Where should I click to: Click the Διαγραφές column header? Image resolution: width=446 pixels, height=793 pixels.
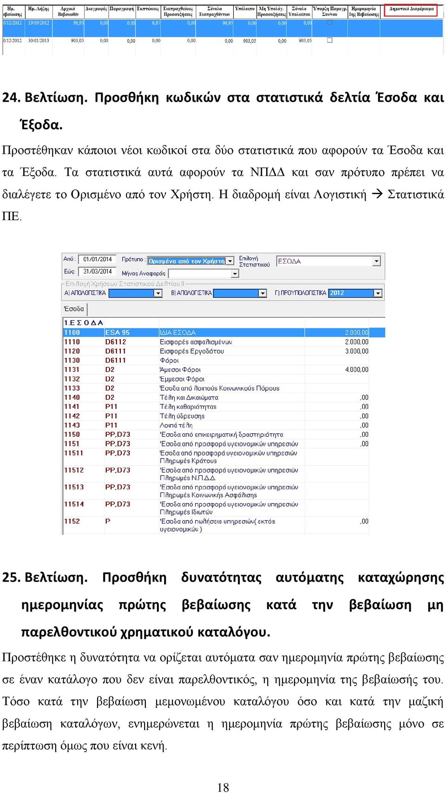(97, 12)
